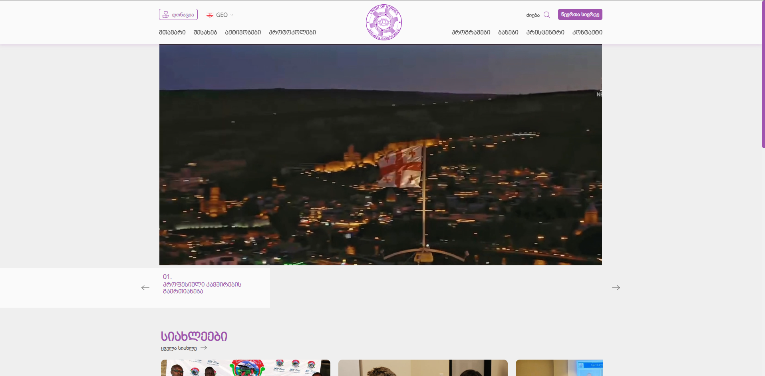Click the arrow beside ყველა სიახლე
Image resolution: width=765 pixels, height=376 pixels.
(204, 348)
